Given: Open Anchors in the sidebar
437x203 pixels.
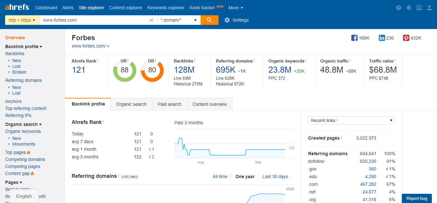Looking at the screenshot, I should (13, 101).
